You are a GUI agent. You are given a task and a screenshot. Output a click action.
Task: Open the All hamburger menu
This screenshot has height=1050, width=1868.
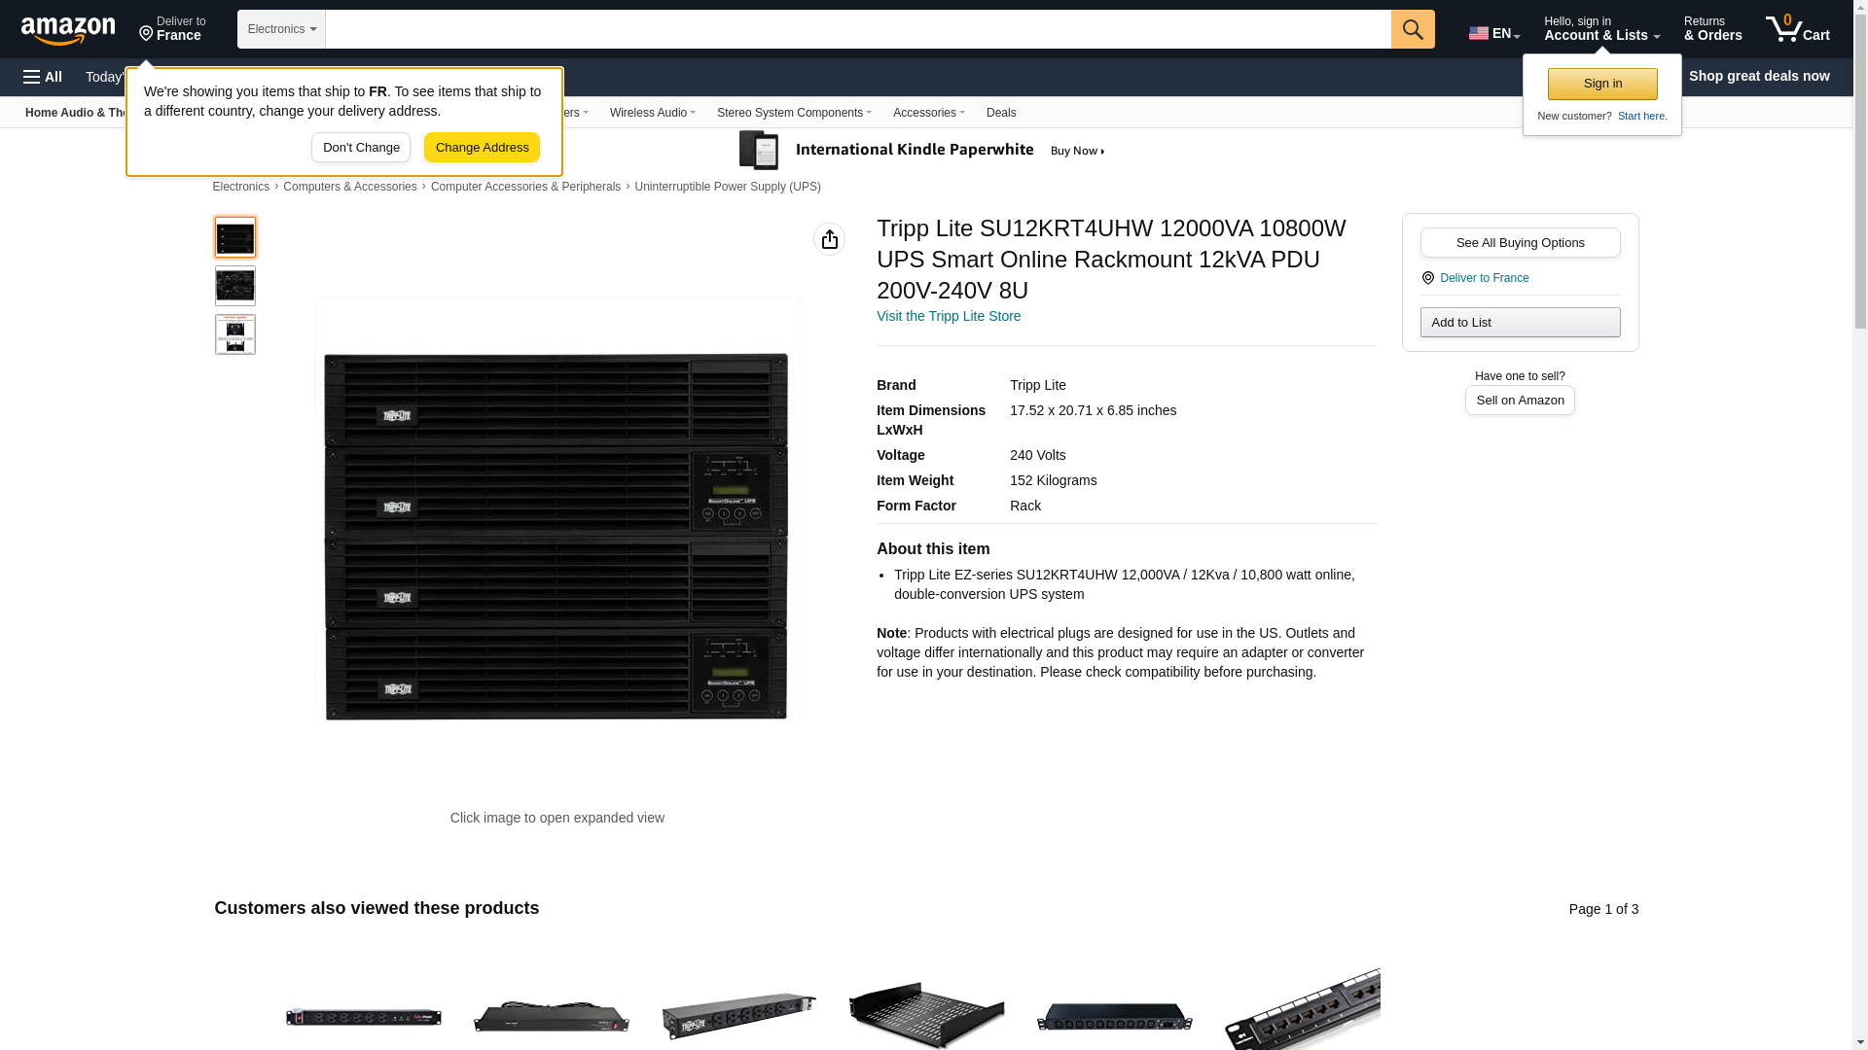tap(43, 77)
